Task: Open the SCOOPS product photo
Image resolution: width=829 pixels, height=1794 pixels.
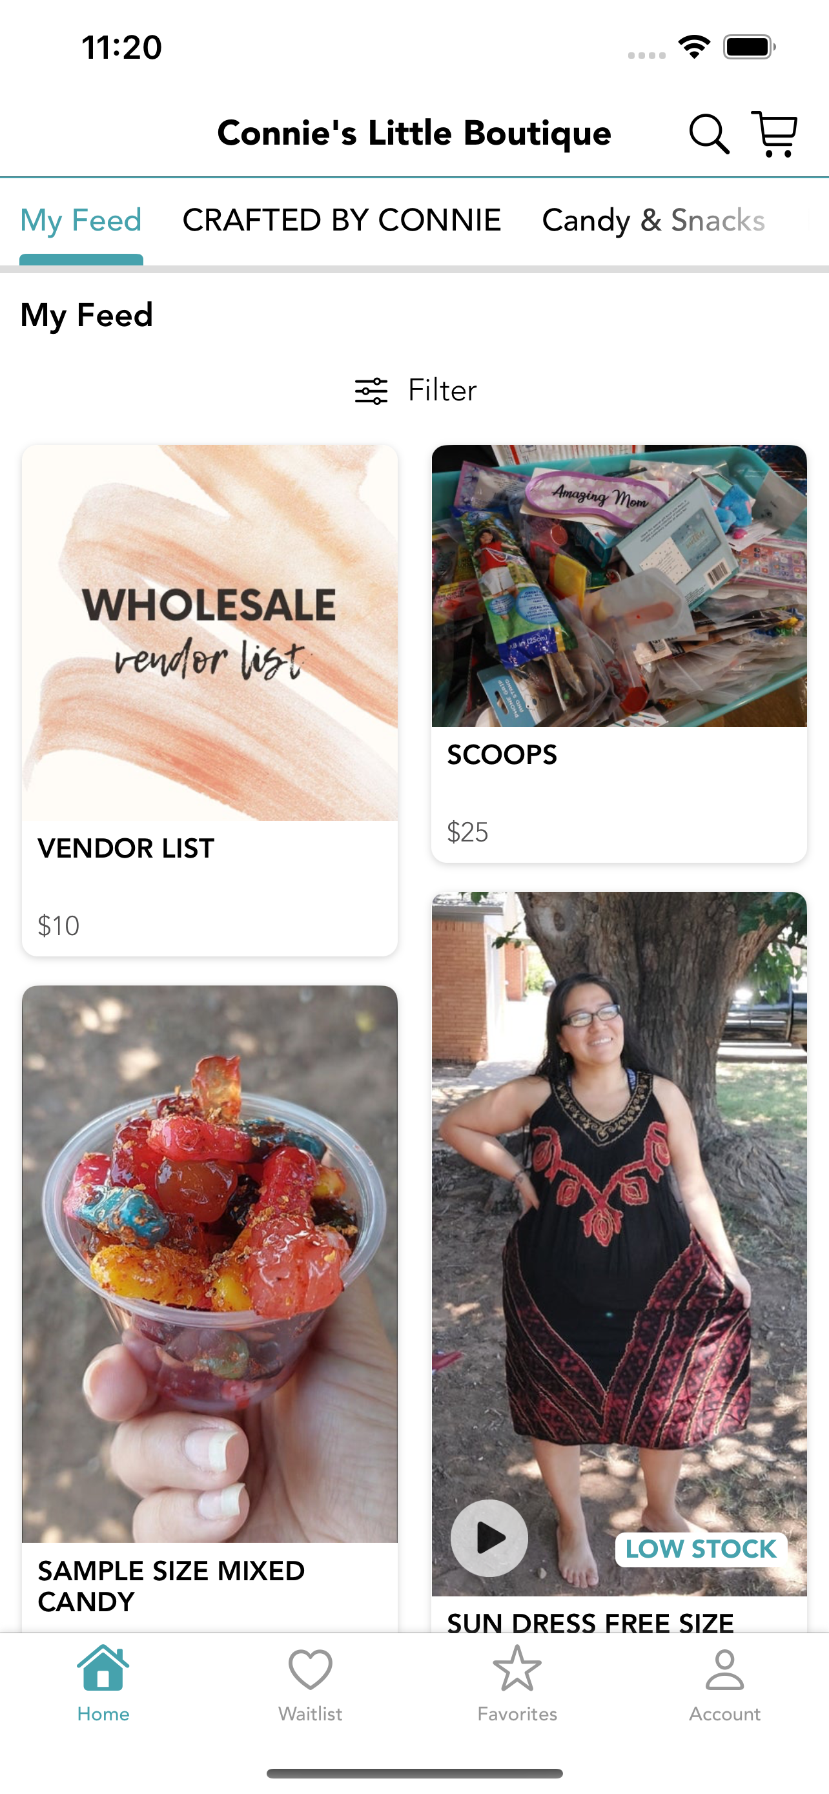Action: click(619, 586)
